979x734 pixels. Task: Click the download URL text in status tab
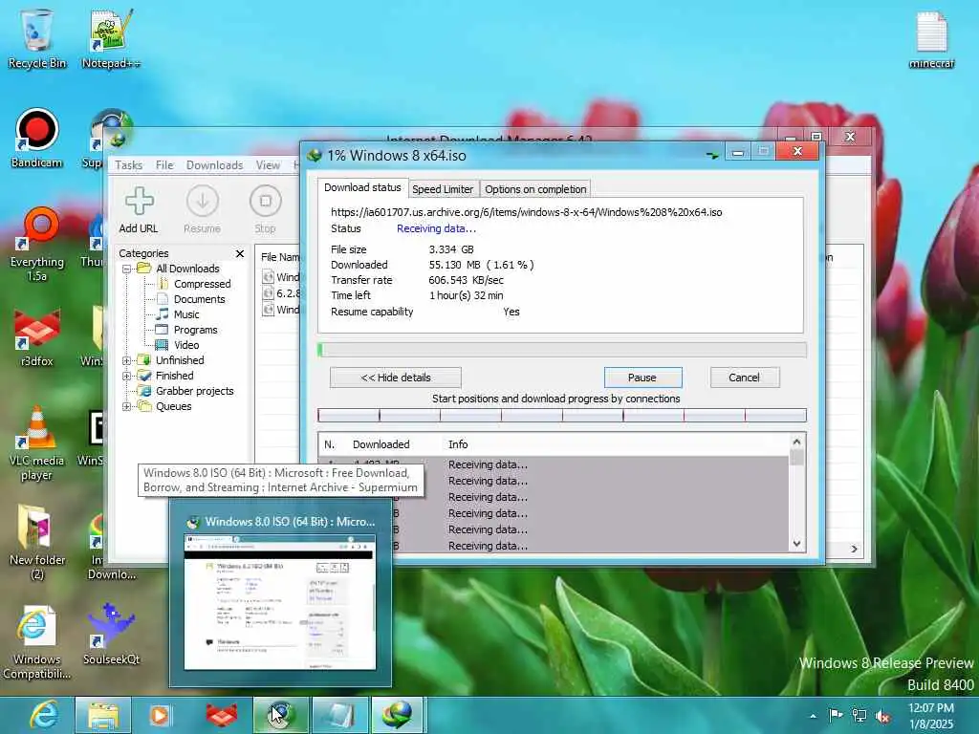click(x=527, y=212)
